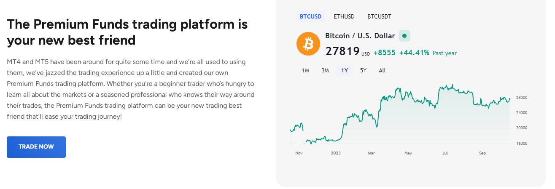Click the +8555 price change value
Image resolution: width=555 pixels, height=189 pixels.
click(385, 53)
